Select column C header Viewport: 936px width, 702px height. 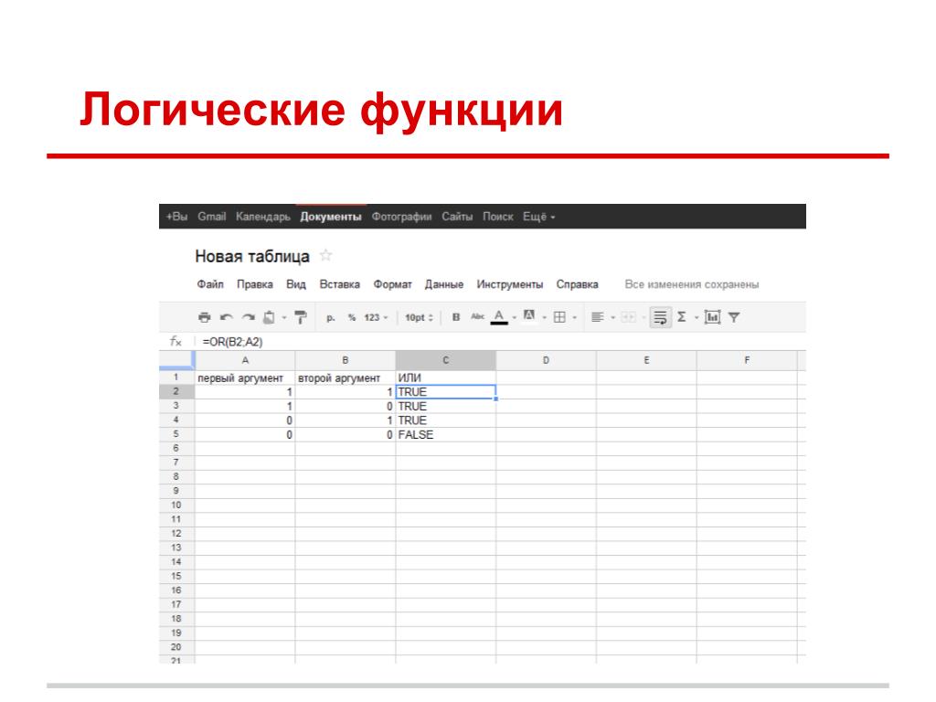[445, 360]
